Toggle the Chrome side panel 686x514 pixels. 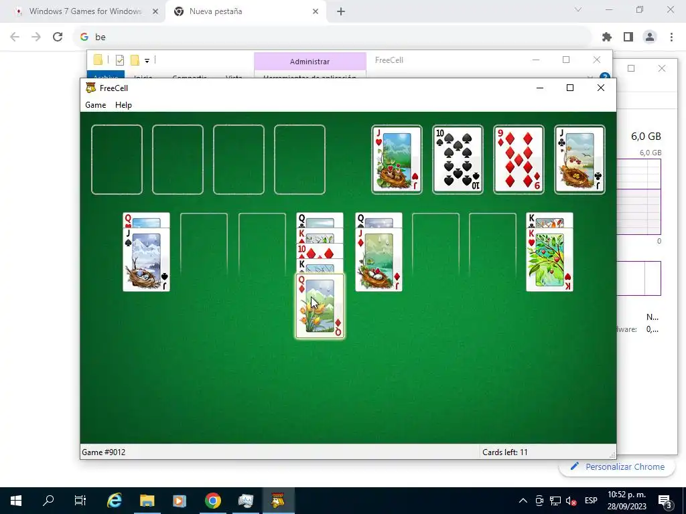click(x=628, y=37)
